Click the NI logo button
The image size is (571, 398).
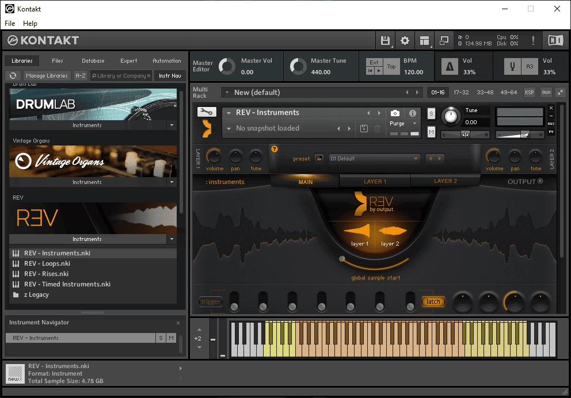(x=555, y=40)
